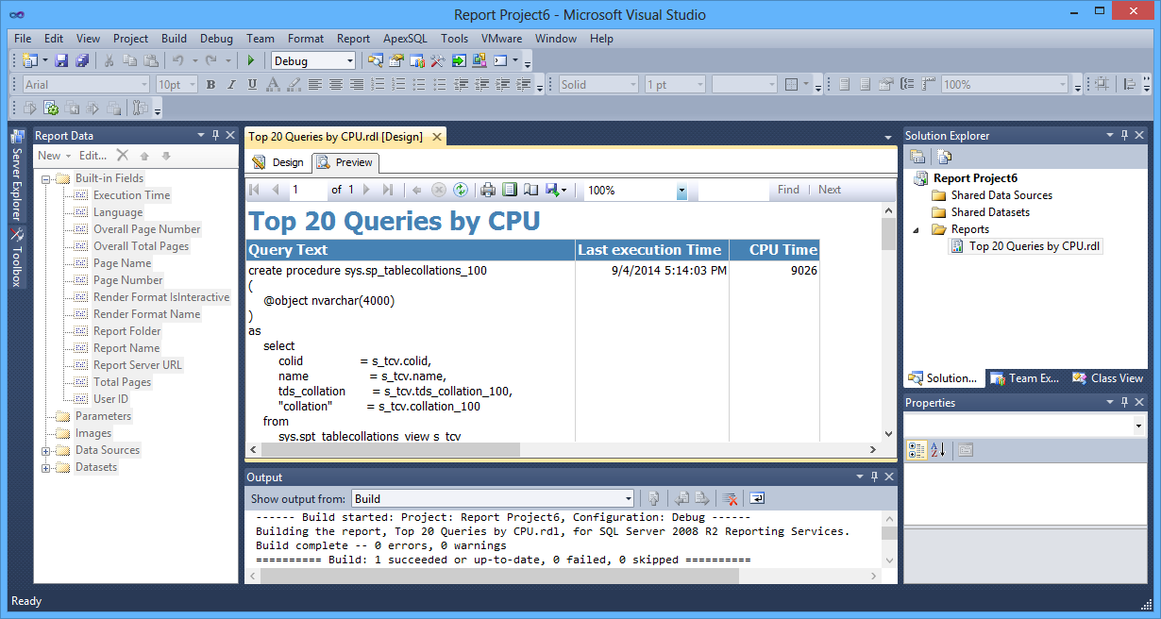This screenshot has width=1161, height=619.
Task: Open the Debug configuration dropdown
Action: pos(350,60)
